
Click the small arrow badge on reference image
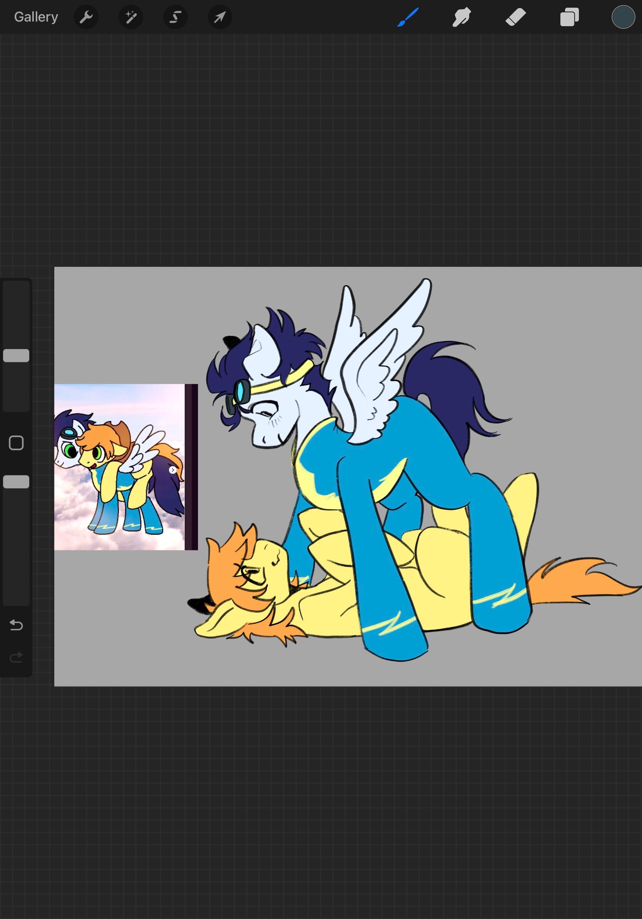coord(172,470)
